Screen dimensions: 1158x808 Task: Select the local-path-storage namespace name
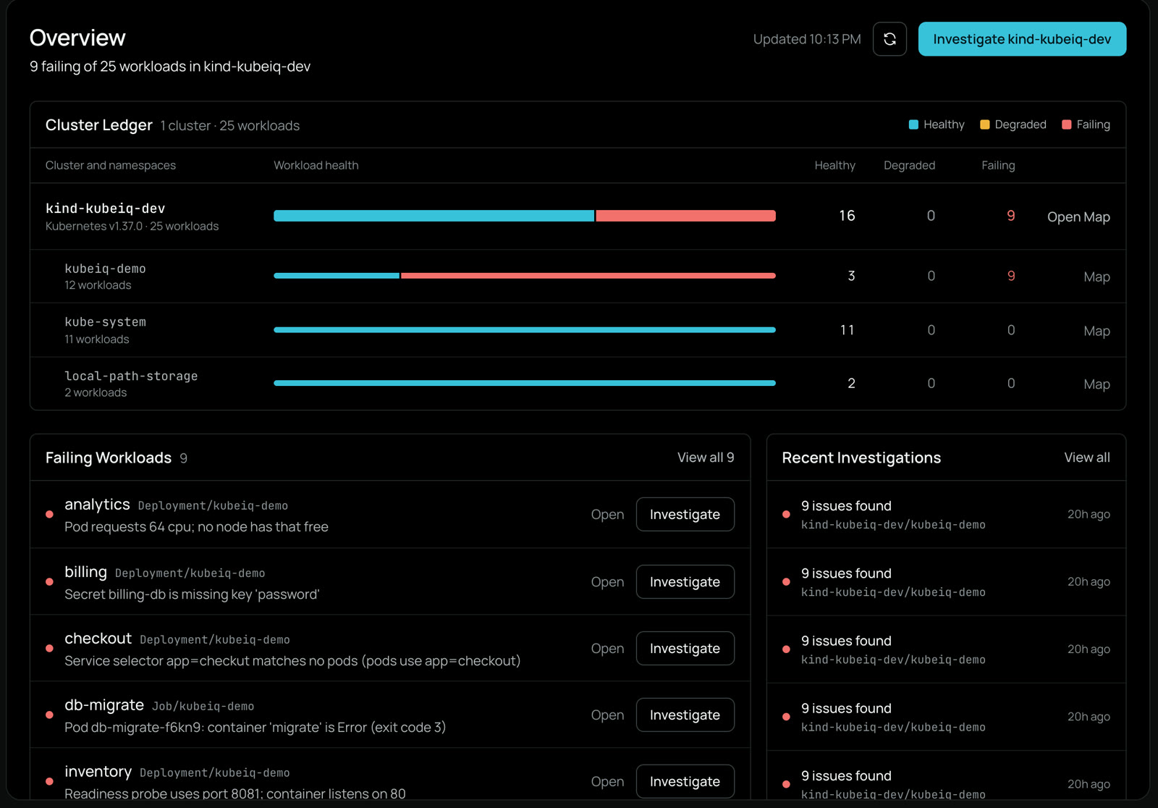pyautogui.click(x=131, y=376)
